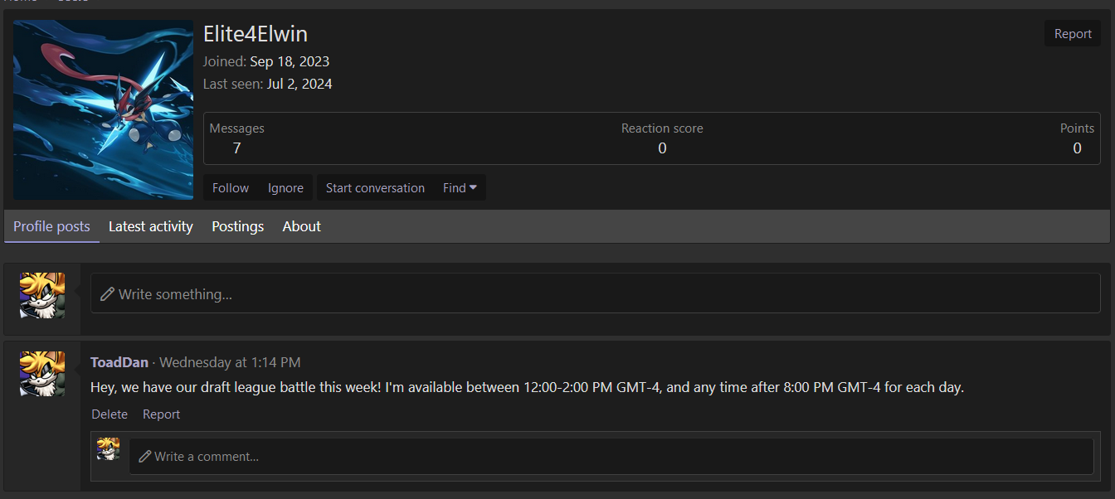Image resolution: width=1115 pixels, height=499 pixels.
Task: Report ToadDan's profile post
Action: pos(161,414)
